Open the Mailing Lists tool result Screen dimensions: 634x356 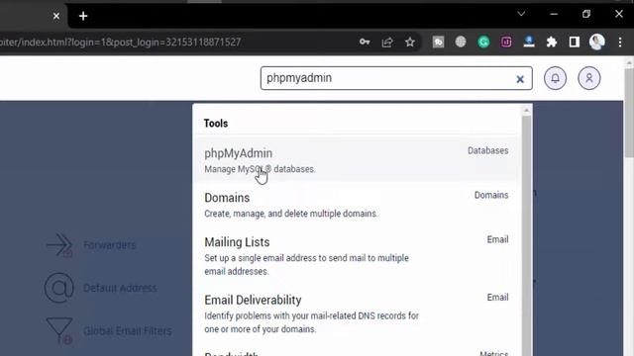tap(357, 256)
